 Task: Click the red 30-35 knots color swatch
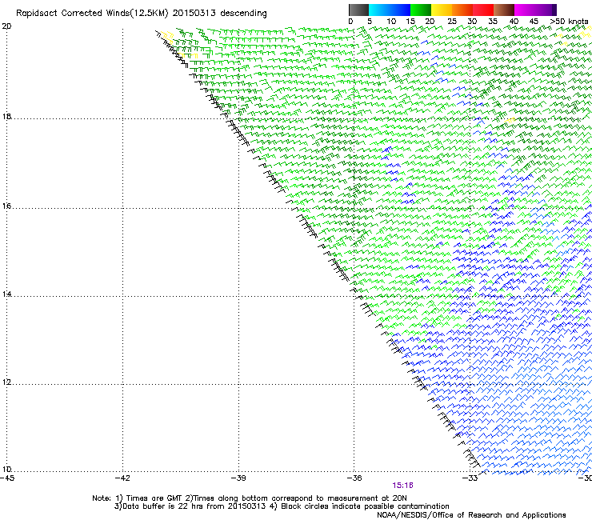(x=483, y=10)
